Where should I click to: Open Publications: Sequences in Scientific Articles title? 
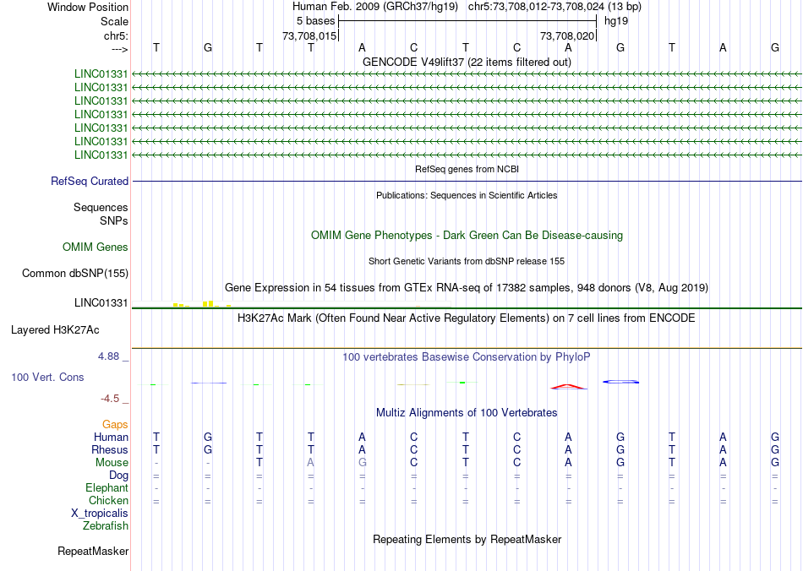[x=467, y=195]
